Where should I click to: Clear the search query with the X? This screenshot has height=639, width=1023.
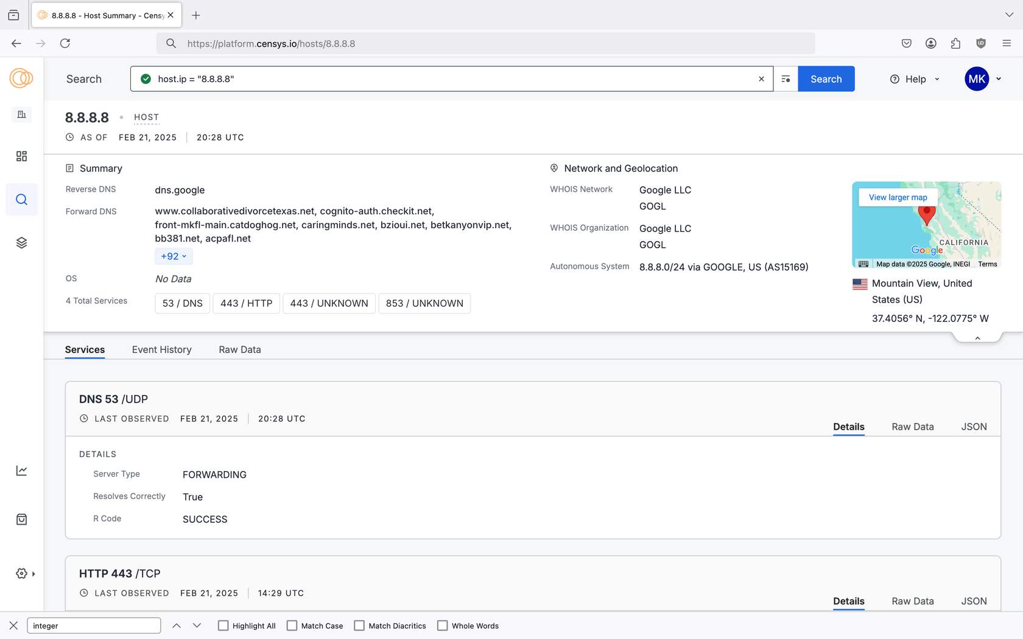pos(761,79)
